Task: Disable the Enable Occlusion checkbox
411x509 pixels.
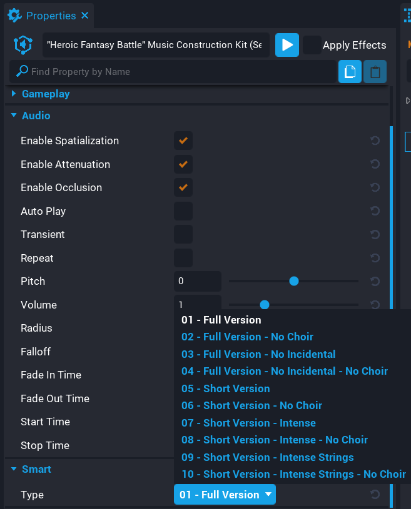Action: click(x=183, y=187)
